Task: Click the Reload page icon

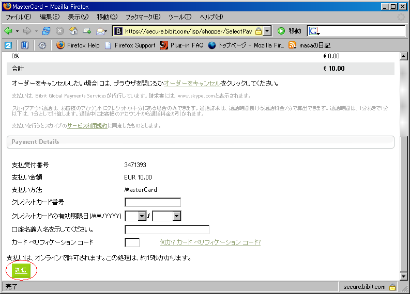Action: pyautogui.click(x=47, y=31)
